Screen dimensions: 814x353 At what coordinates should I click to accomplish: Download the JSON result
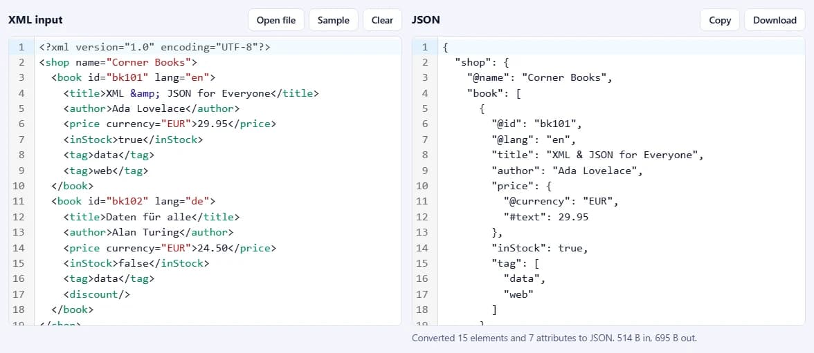click(x=775, y=20)
